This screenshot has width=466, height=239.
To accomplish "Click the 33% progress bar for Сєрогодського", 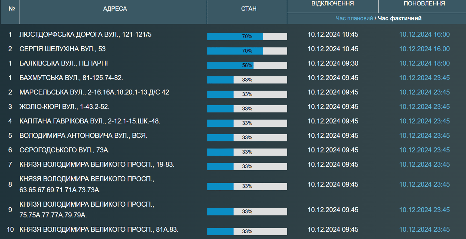I will click(247, 152).
